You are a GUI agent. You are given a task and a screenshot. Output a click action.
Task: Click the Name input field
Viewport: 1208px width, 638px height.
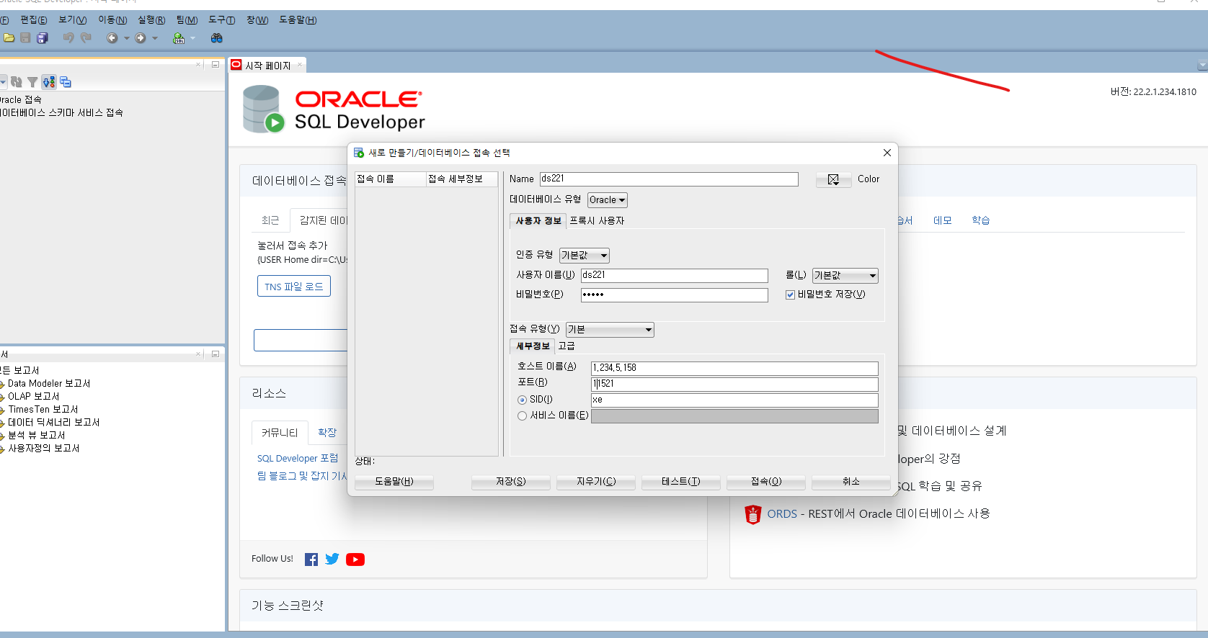669,179
